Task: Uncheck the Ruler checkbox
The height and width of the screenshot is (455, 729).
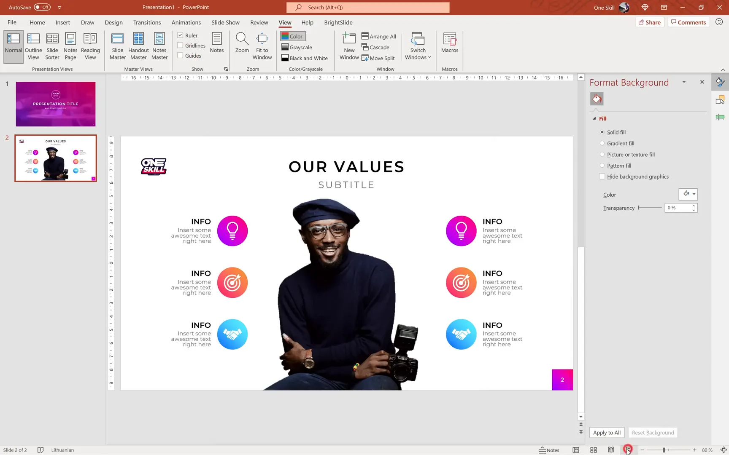Action: [180, 35]
